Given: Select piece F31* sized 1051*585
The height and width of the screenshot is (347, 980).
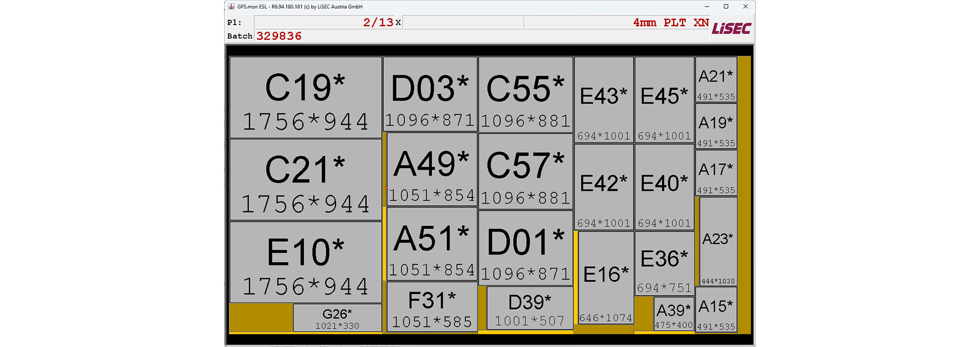Looking at the screenshot, I should [432, 307].
